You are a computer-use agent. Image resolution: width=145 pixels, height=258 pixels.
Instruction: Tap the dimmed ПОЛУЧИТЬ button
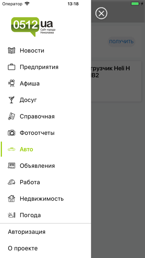point(121,42)
